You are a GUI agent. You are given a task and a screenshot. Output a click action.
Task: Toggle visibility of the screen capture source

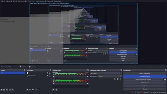coord(47,76)
